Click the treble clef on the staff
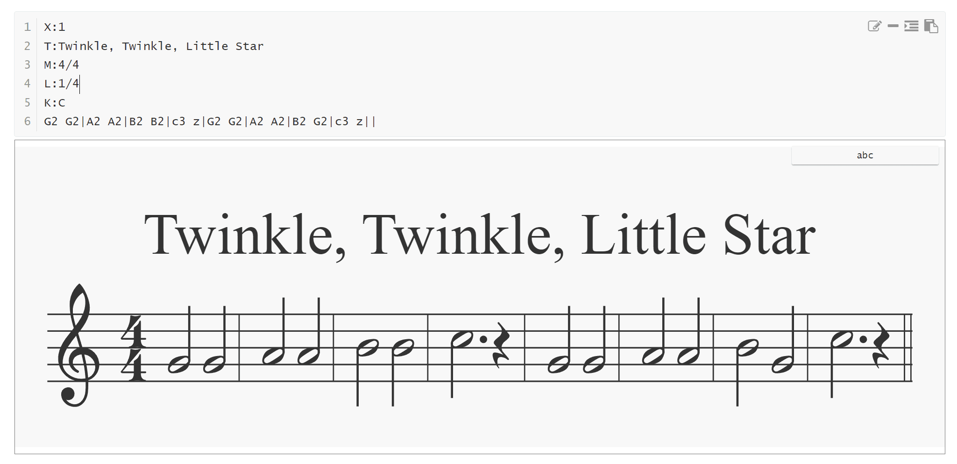This screenshot has width=957, height=464. [78, 345]
